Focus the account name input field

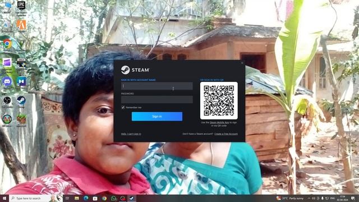pyautogui.click(x=157, y=86)
